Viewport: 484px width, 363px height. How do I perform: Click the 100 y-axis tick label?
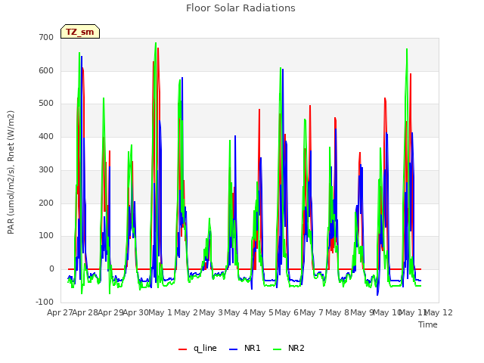pos(46,236)
